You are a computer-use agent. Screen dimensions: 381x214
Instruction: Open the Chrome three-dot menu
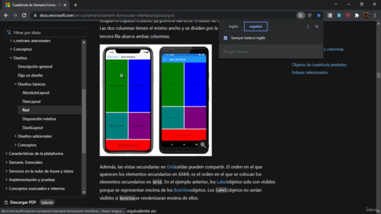[x=375, y=15]
